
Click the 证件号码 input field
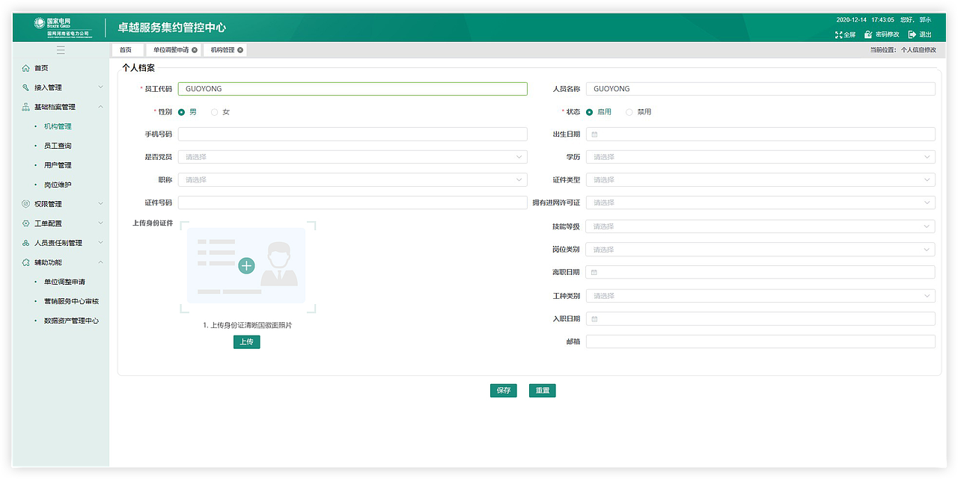353,203
